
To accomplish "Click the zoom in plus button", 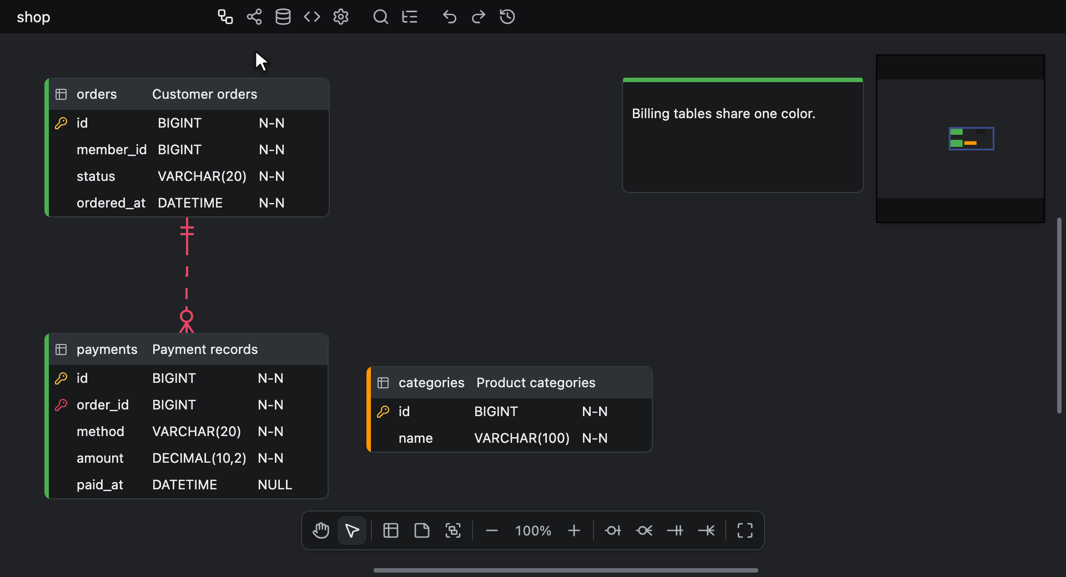I will click(x=574, y=530).
